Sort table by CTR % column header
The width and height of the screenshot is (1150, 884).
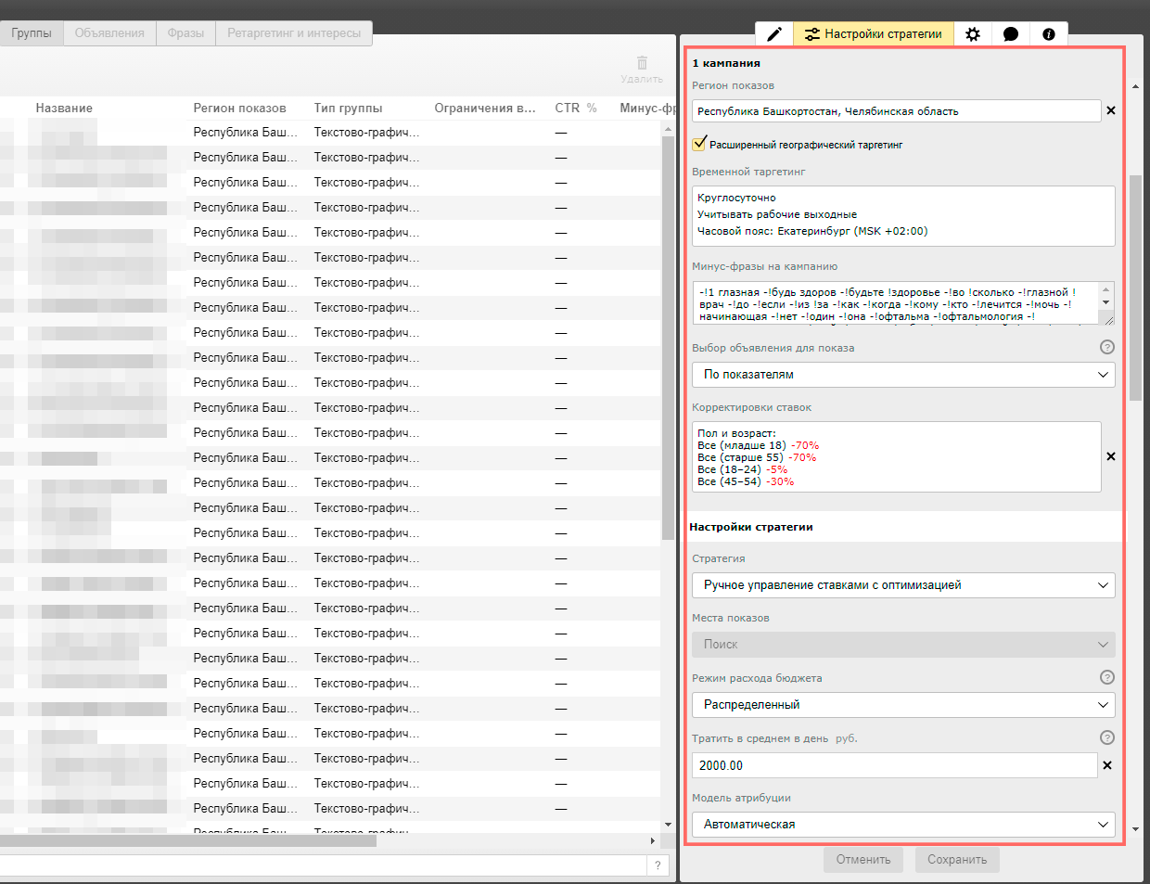576,109
